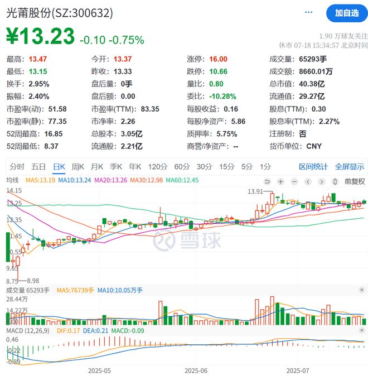Open 前复权 adjustment dropdown
Screen dimensions: 368x380
pyautogui.click(x=355, y=181)
